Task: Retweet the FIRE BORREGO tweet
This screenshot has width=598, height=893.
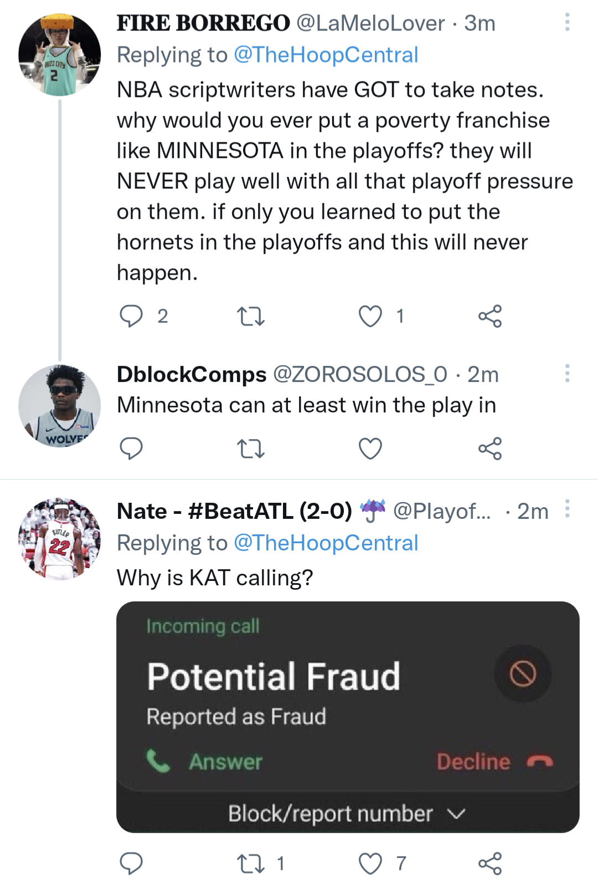Action: (x=251, y=316)
